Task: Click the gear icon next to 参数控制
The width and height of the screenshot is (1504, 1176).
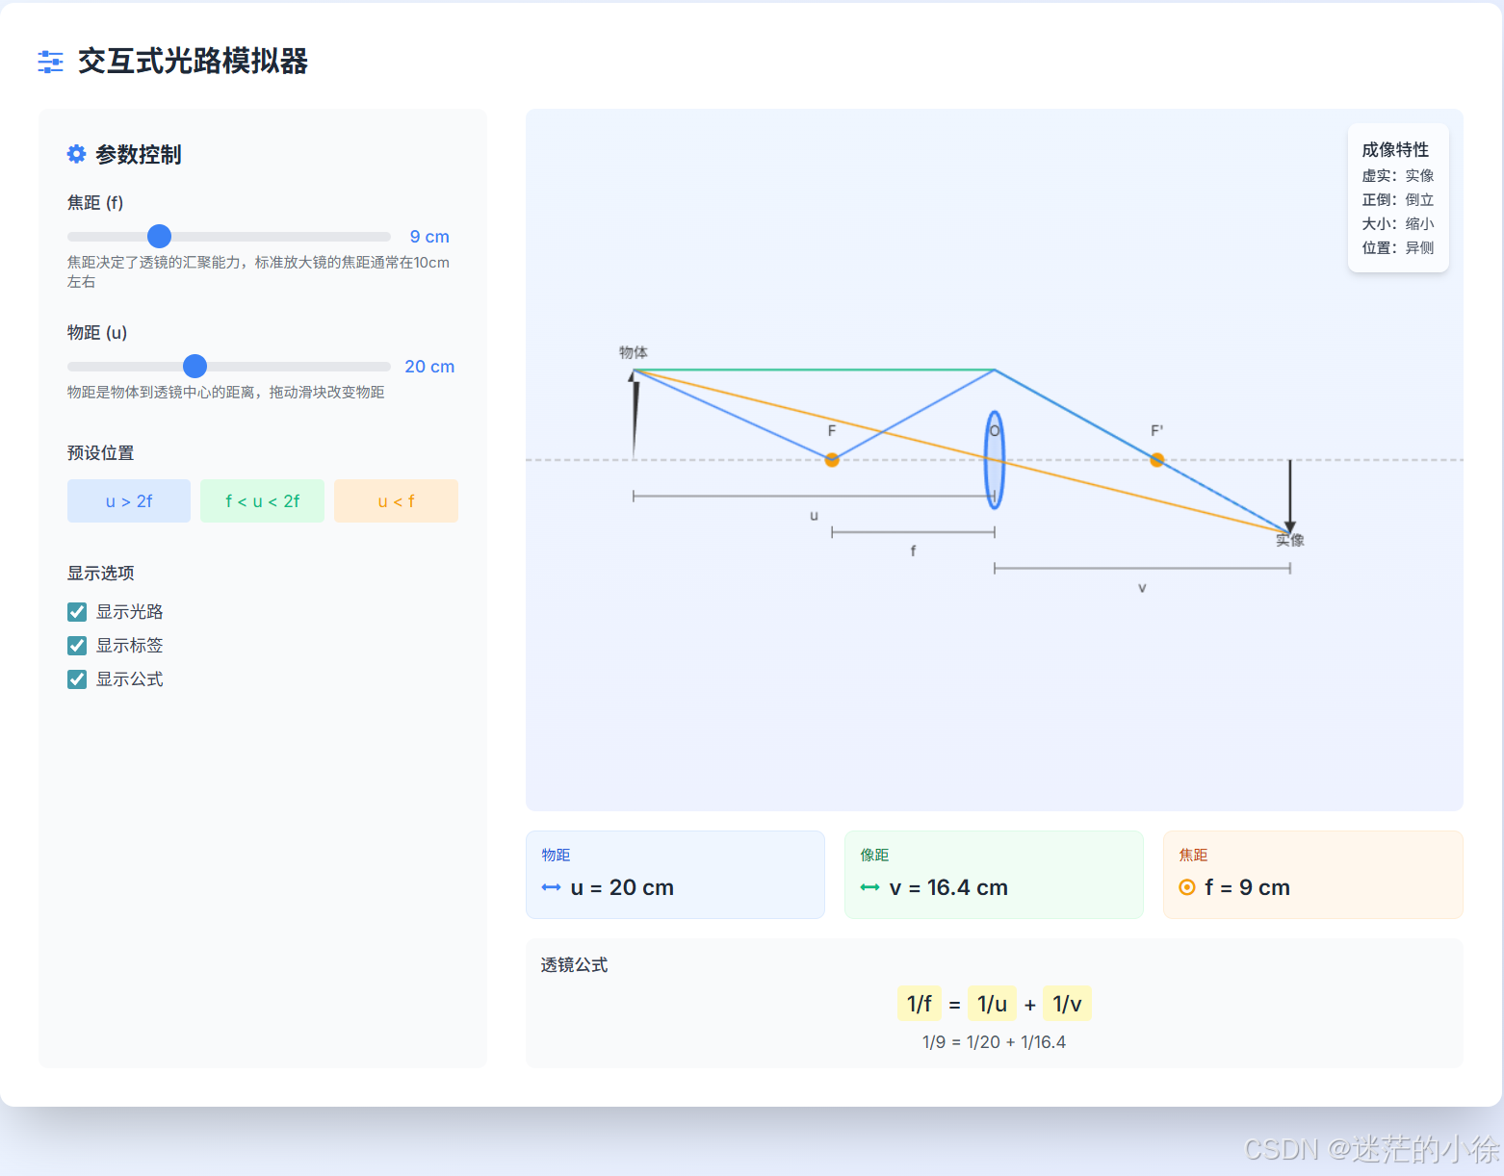Action: click(76, 153)
